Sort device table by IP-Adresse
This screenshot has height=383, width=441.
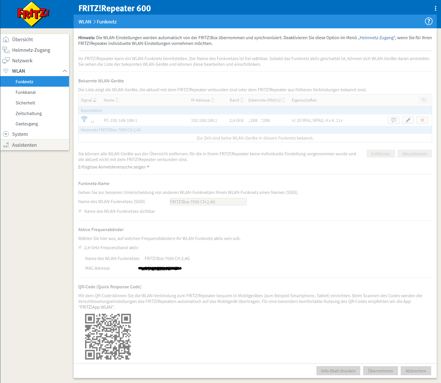203,100
